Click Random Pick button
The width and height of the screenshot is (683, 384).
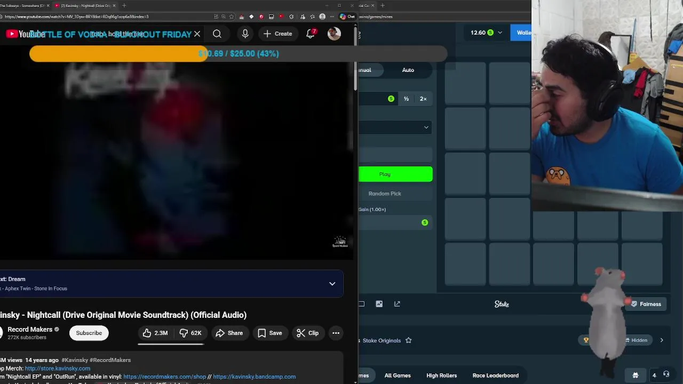click(x=395, y=194)
